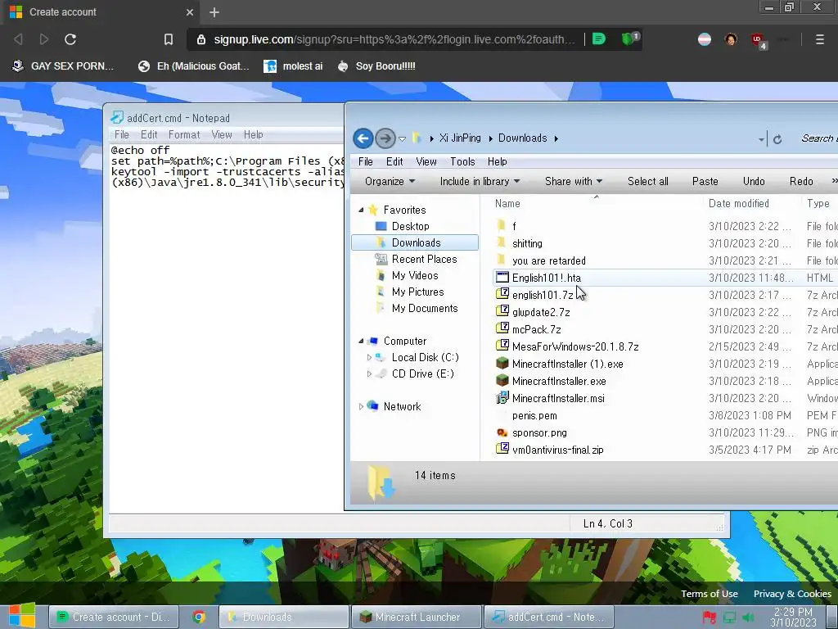Open the Include in library dropdown
The width and height of the screenshot is (838, 629).
click(x=480, y=181)
